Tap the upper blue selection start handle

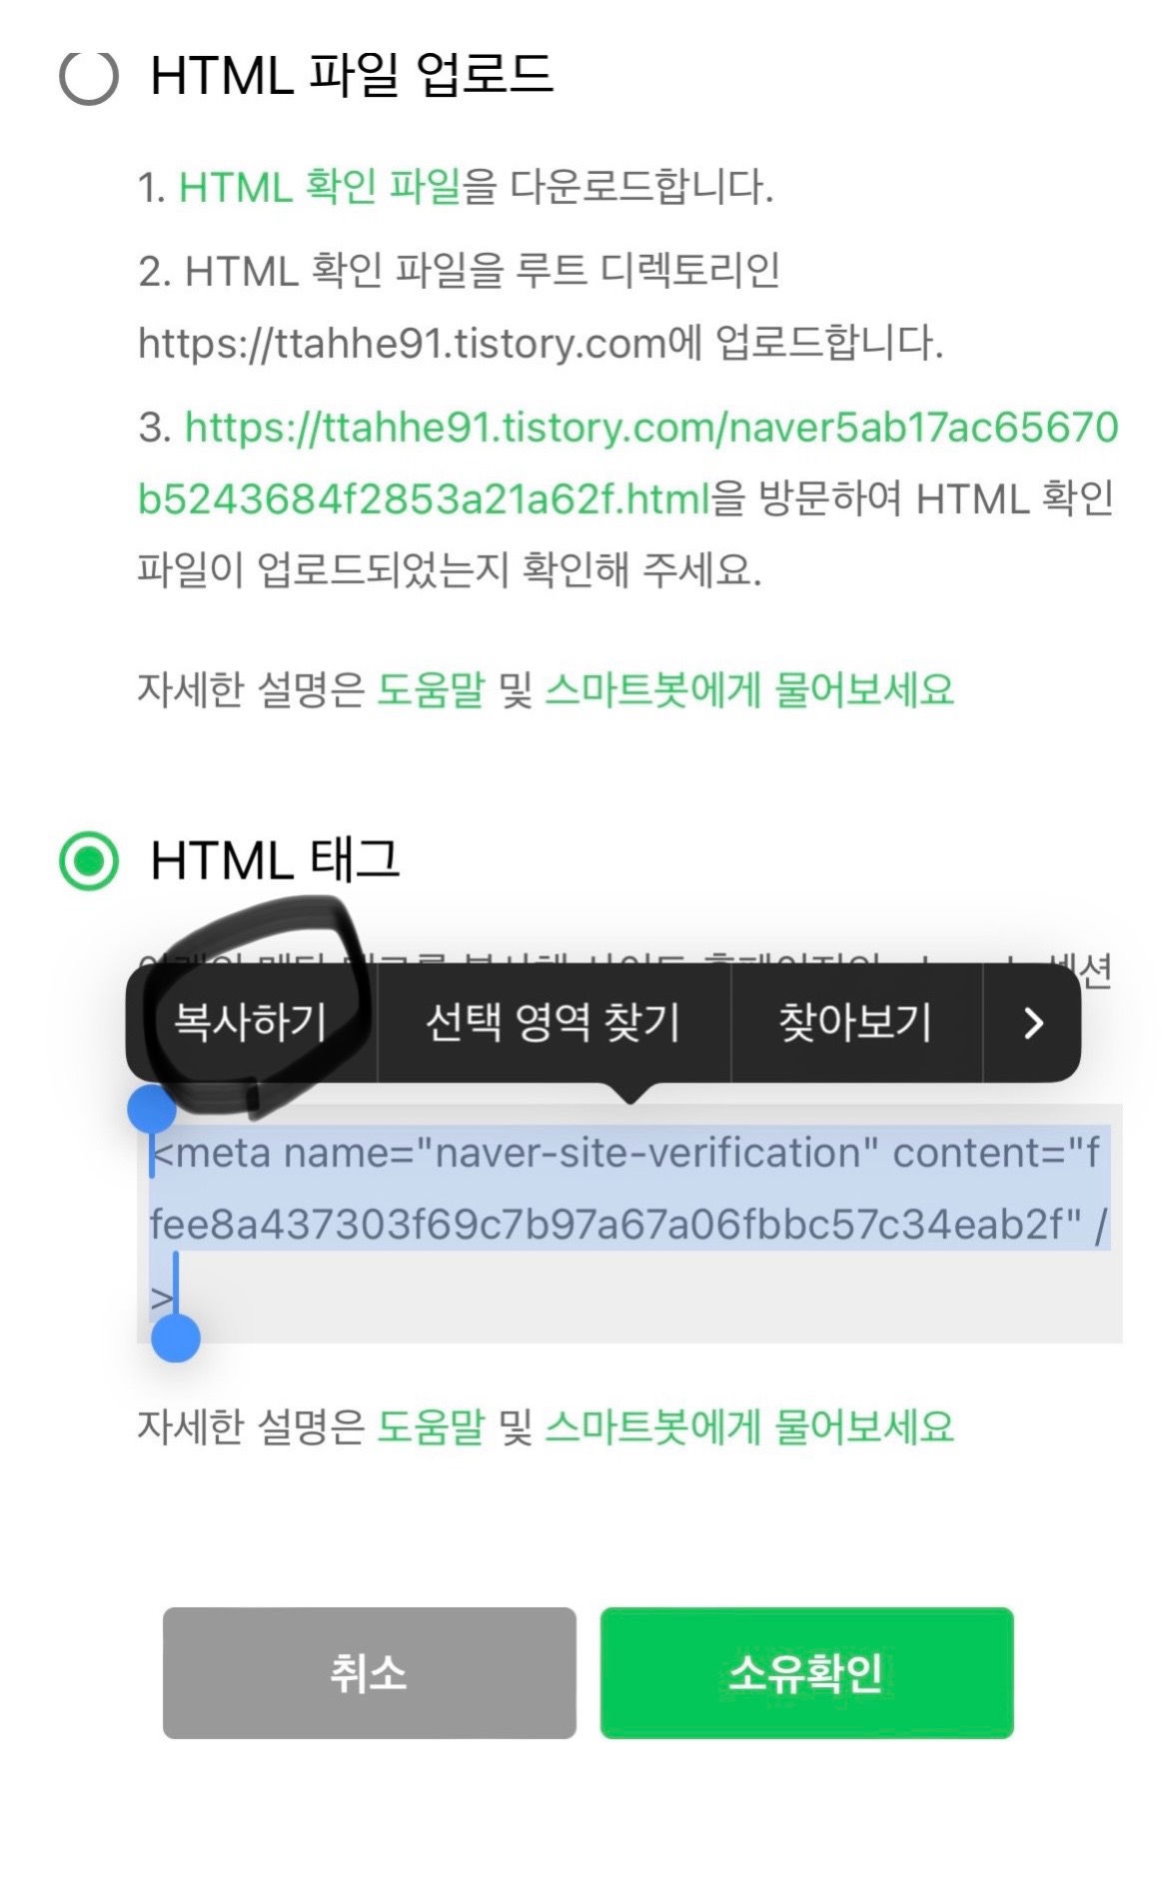click(152, 1107)
